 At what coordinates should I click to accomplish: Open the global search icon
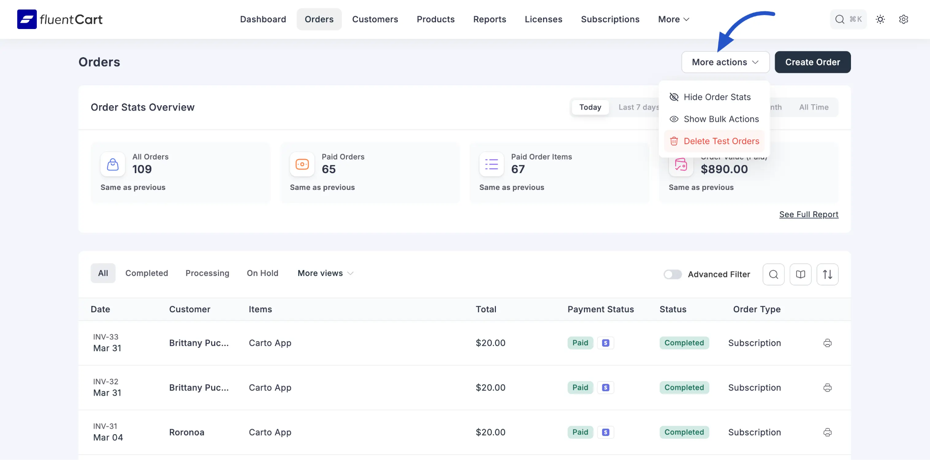840,19
